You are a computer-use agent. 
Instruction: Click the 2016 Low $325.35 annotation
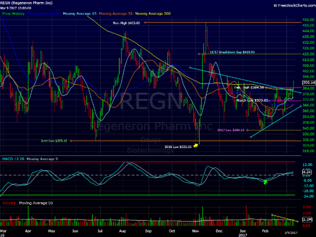point(178,146)
